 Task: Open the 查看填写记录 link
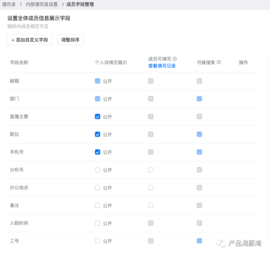pos(162,66)
